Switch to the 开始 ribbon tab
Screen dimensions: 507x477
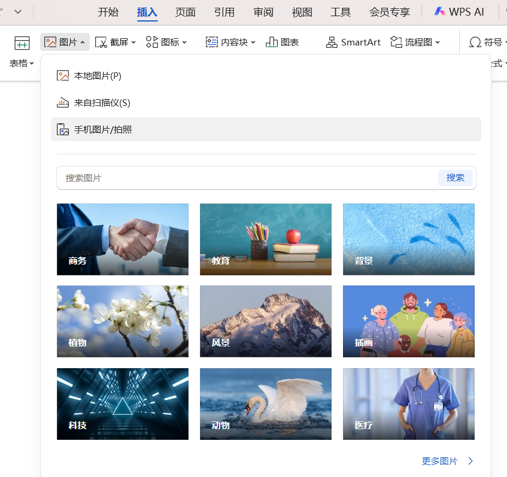108,11
